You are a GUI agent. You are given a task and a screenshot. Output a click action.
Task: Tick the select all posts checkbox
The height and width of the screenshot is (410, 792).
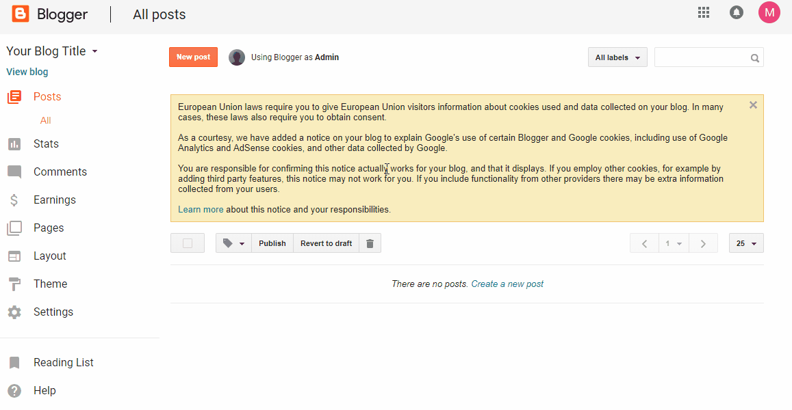click(x=188, y=243)
